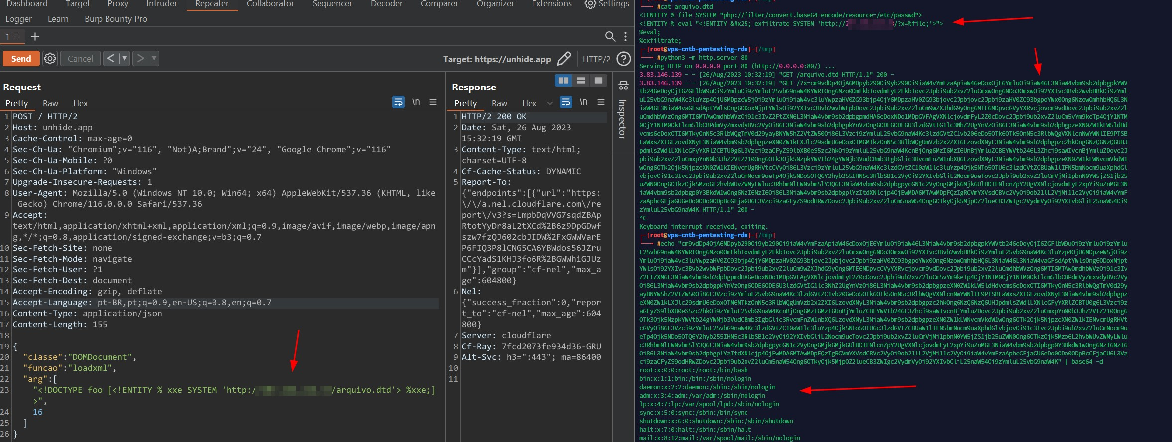Click the cat arquivo.dtd command in terminal
This screenshot has width=1172, height=442.
[x=685, y=7]
